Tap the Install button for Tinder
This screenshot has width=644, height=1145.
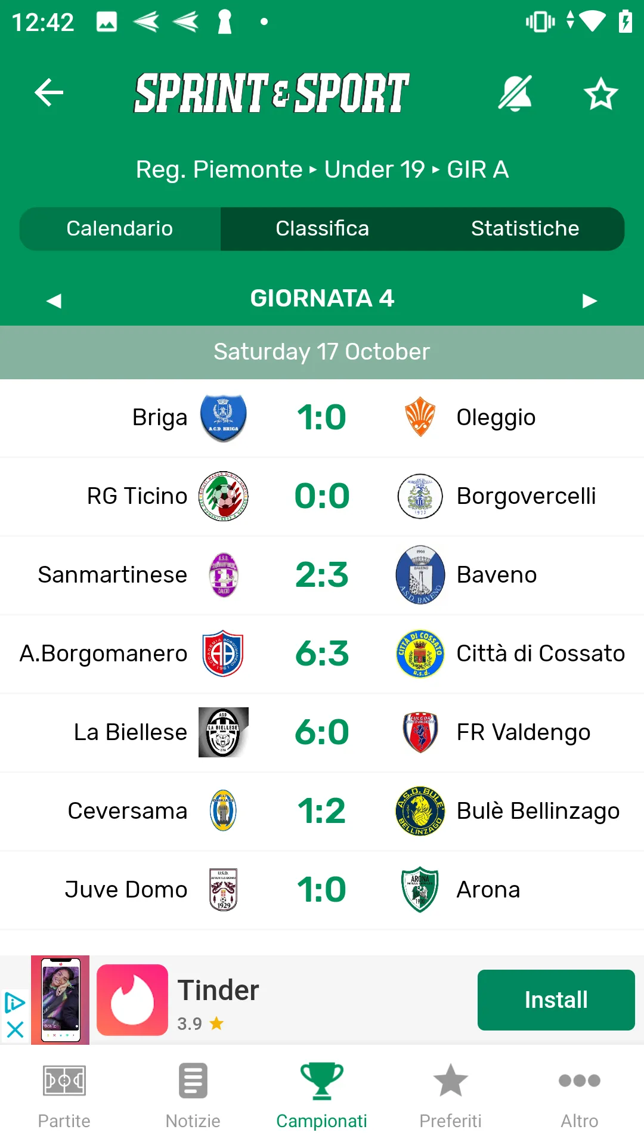[556, 1000]
